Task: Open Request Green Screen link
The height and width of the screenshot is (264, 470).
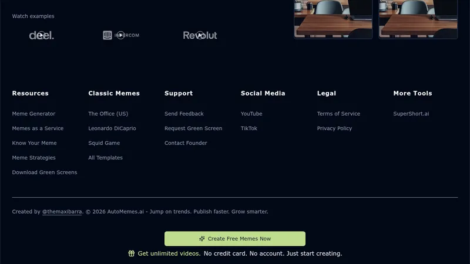Action: 193,128
